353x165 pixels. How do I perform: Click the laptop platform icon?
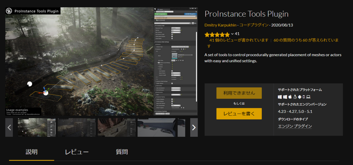[308, 97]
